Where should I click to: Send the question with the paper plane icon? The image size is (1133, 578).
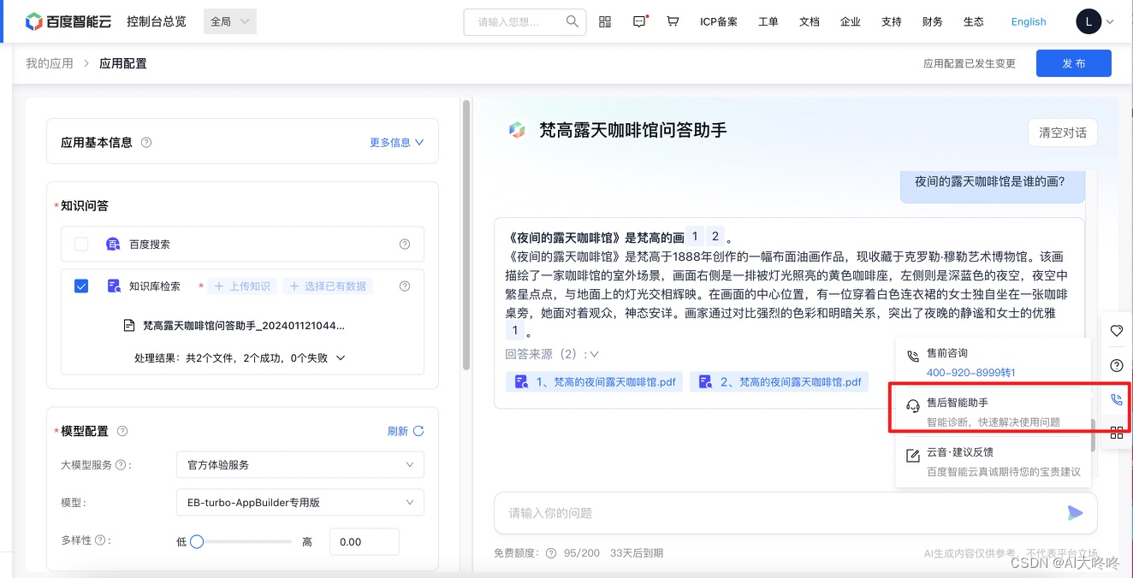point(1076,513)
